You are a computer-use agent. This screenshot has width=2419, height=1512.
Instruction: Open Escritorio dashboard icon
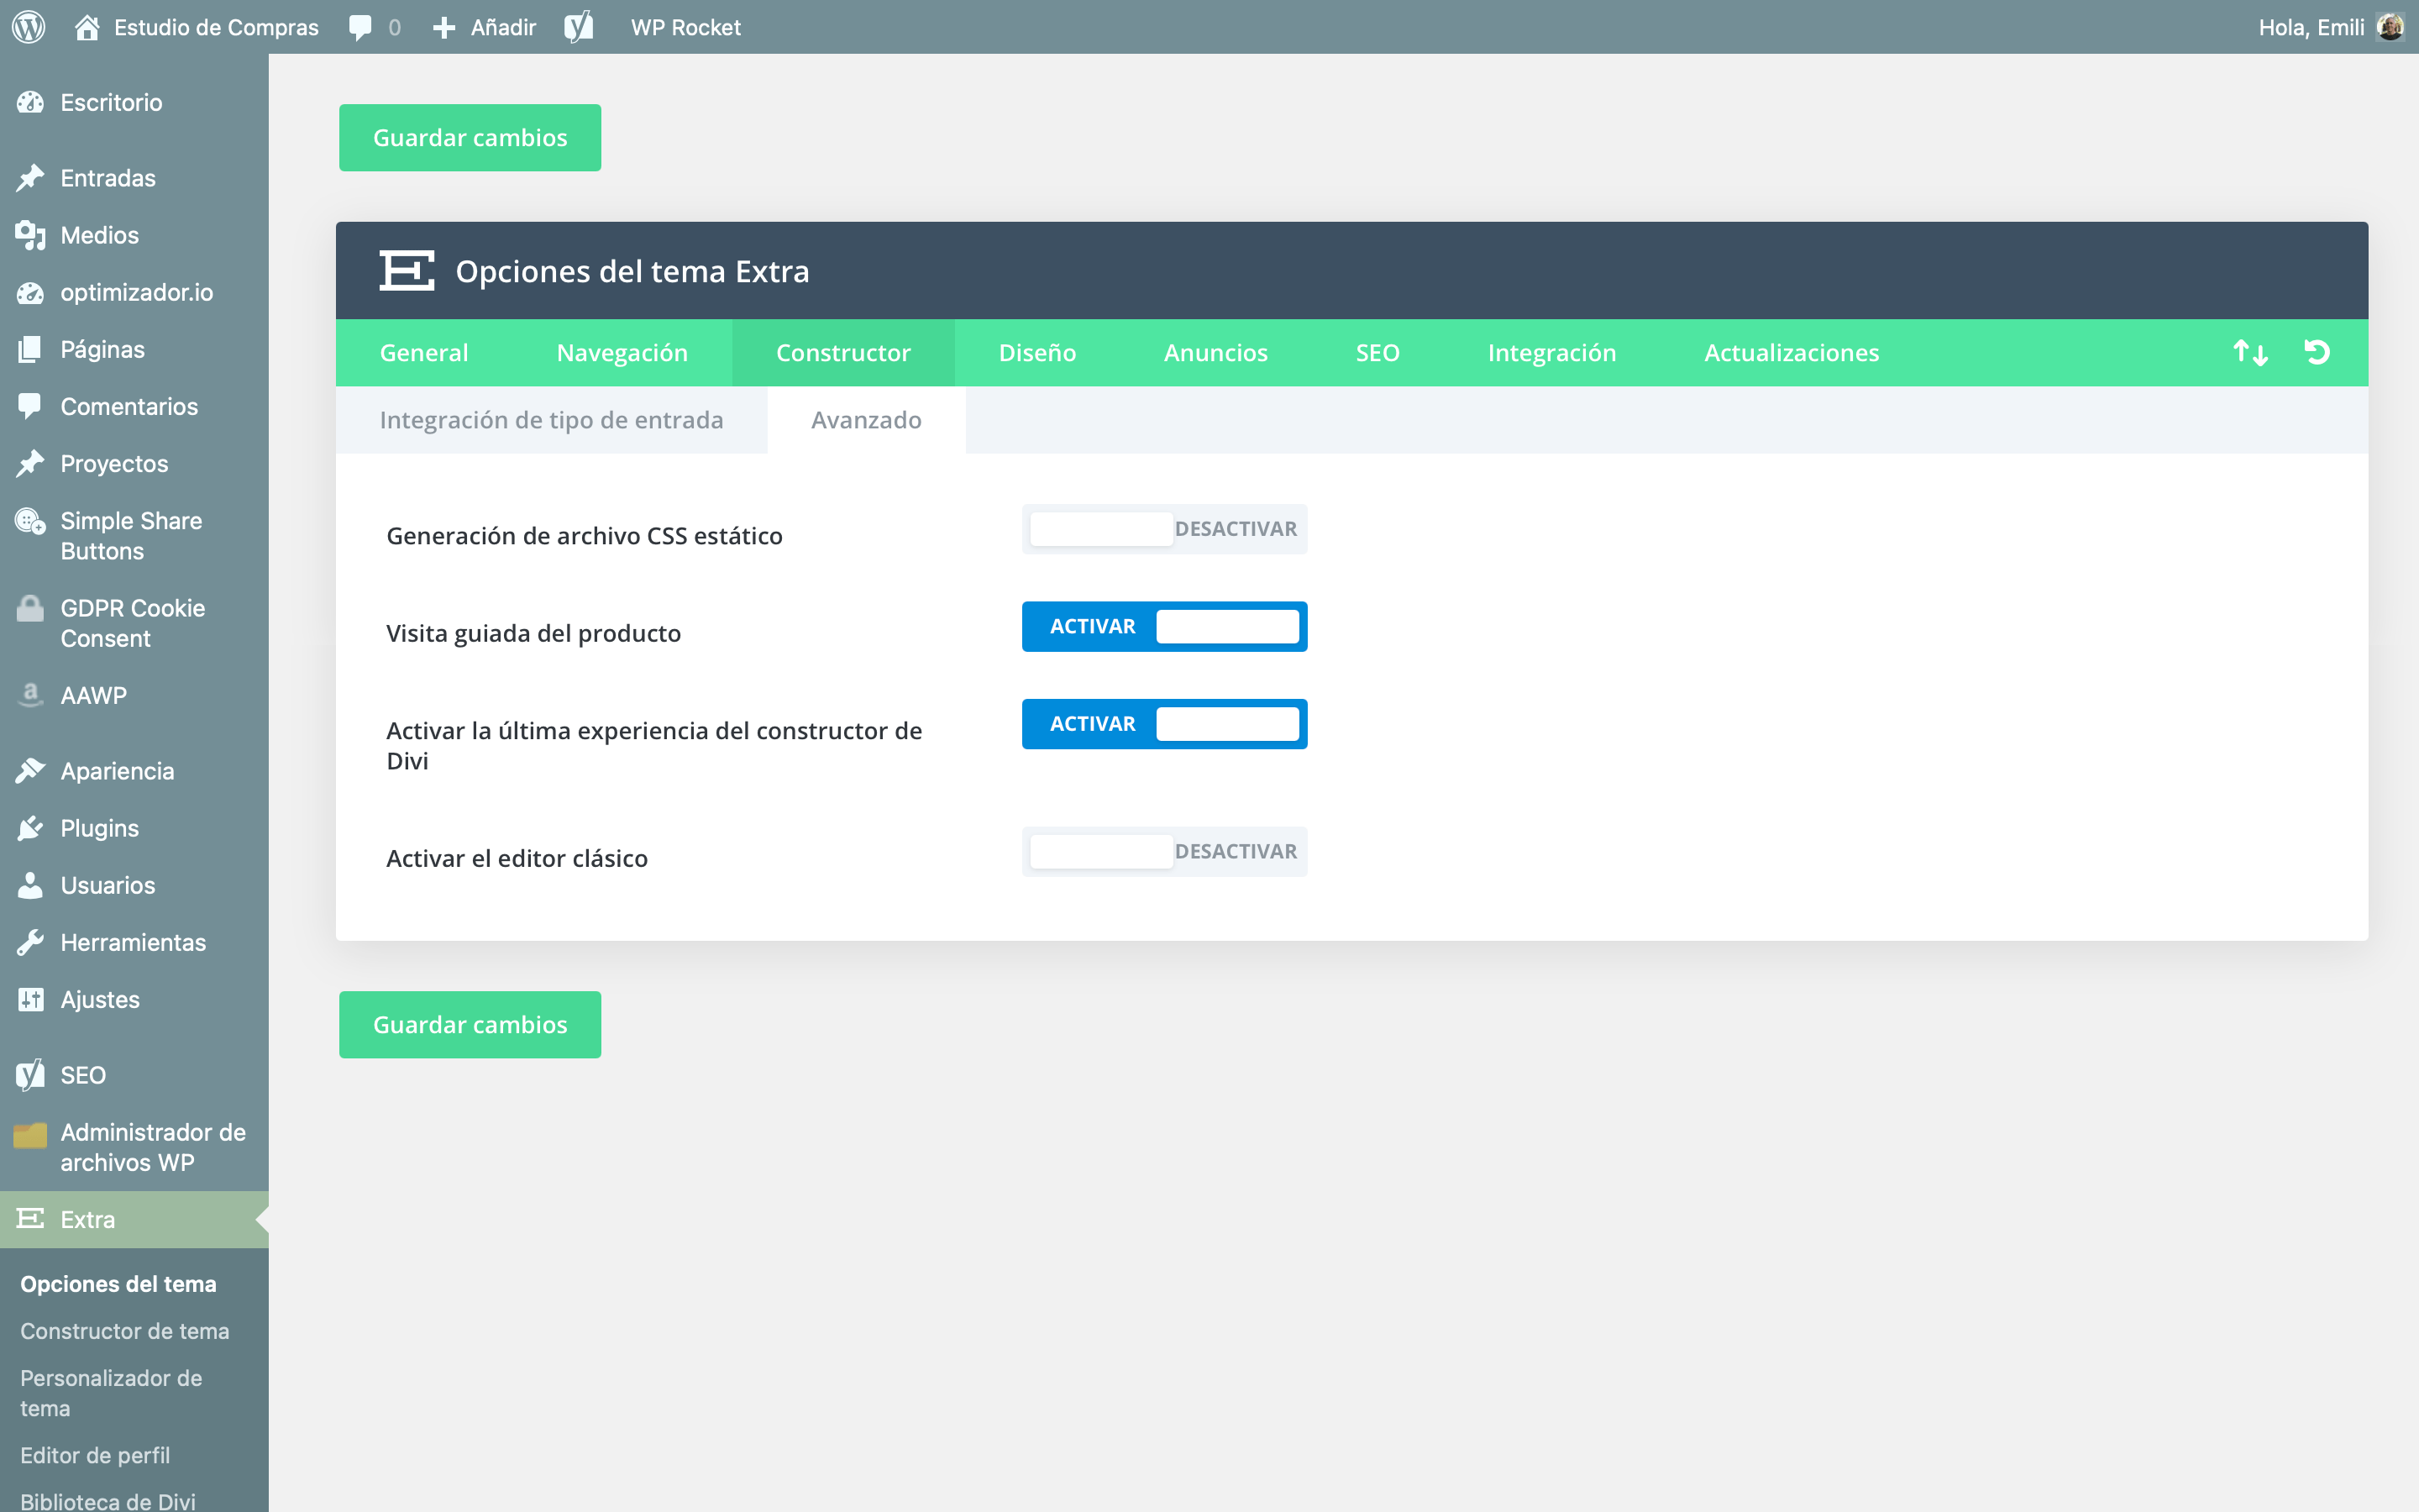[x=30, y=102]
